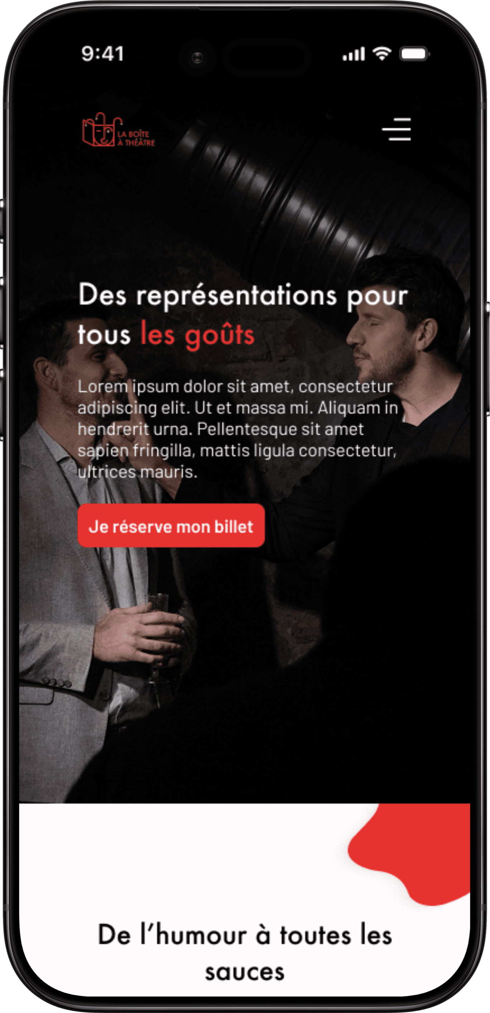Screen dimensions: 490x1013
Task: Tap the cellular signal bars icon
Action: [354, 54]
